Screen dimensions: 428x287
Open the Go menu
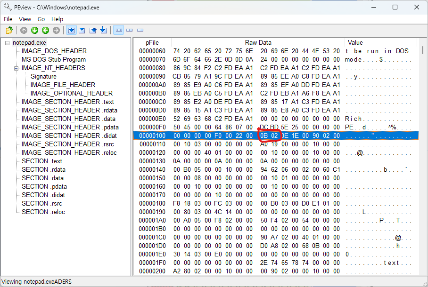tap(41, 19)
